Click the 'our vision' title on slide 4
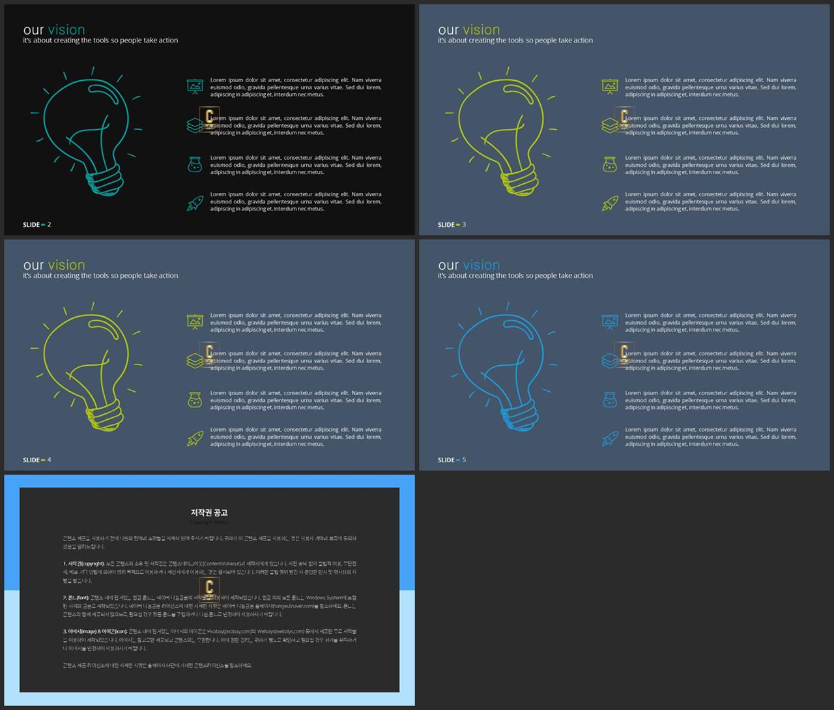The width and height of the screenshot is (834, 710). point(54,265)
